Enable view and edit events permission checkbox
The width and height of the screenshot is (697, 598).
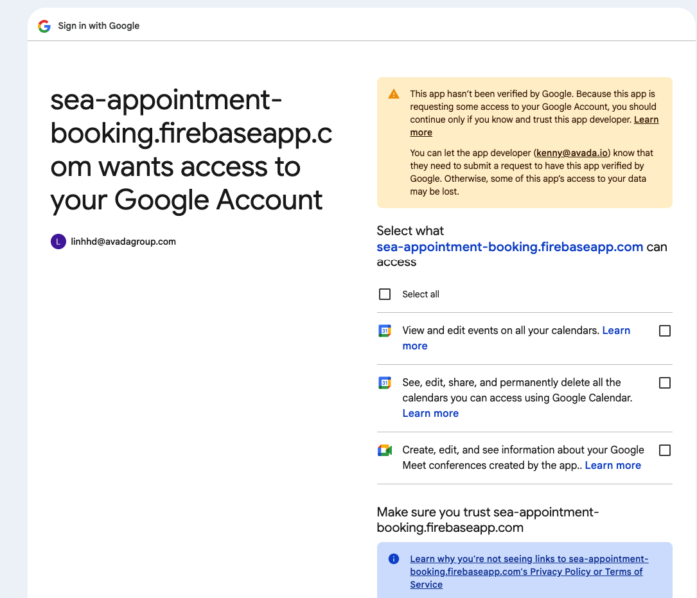click(665, 331)
